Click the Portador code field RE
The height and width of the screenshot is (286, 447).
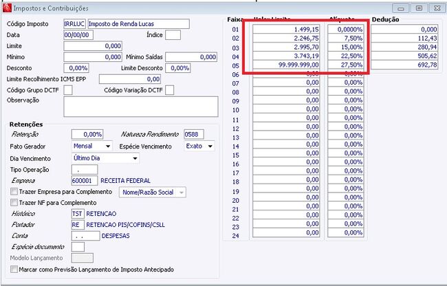point(78,225)
